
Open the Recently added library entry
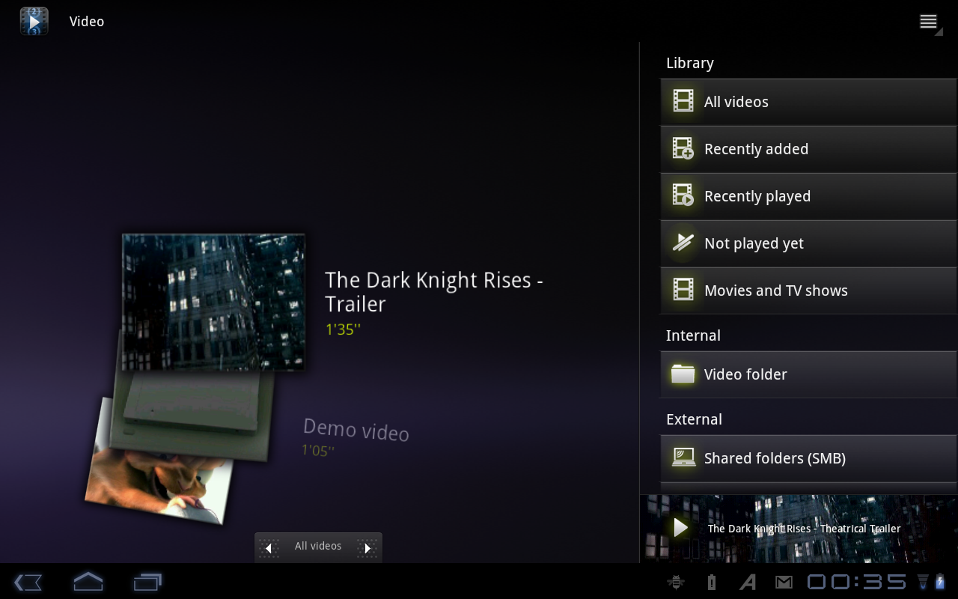tap(808, 149)
